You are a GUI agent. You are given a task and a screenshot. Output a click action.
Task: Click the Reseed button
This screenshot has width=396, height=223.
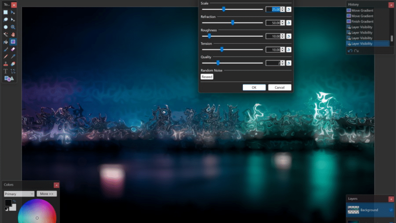(207, 77)
